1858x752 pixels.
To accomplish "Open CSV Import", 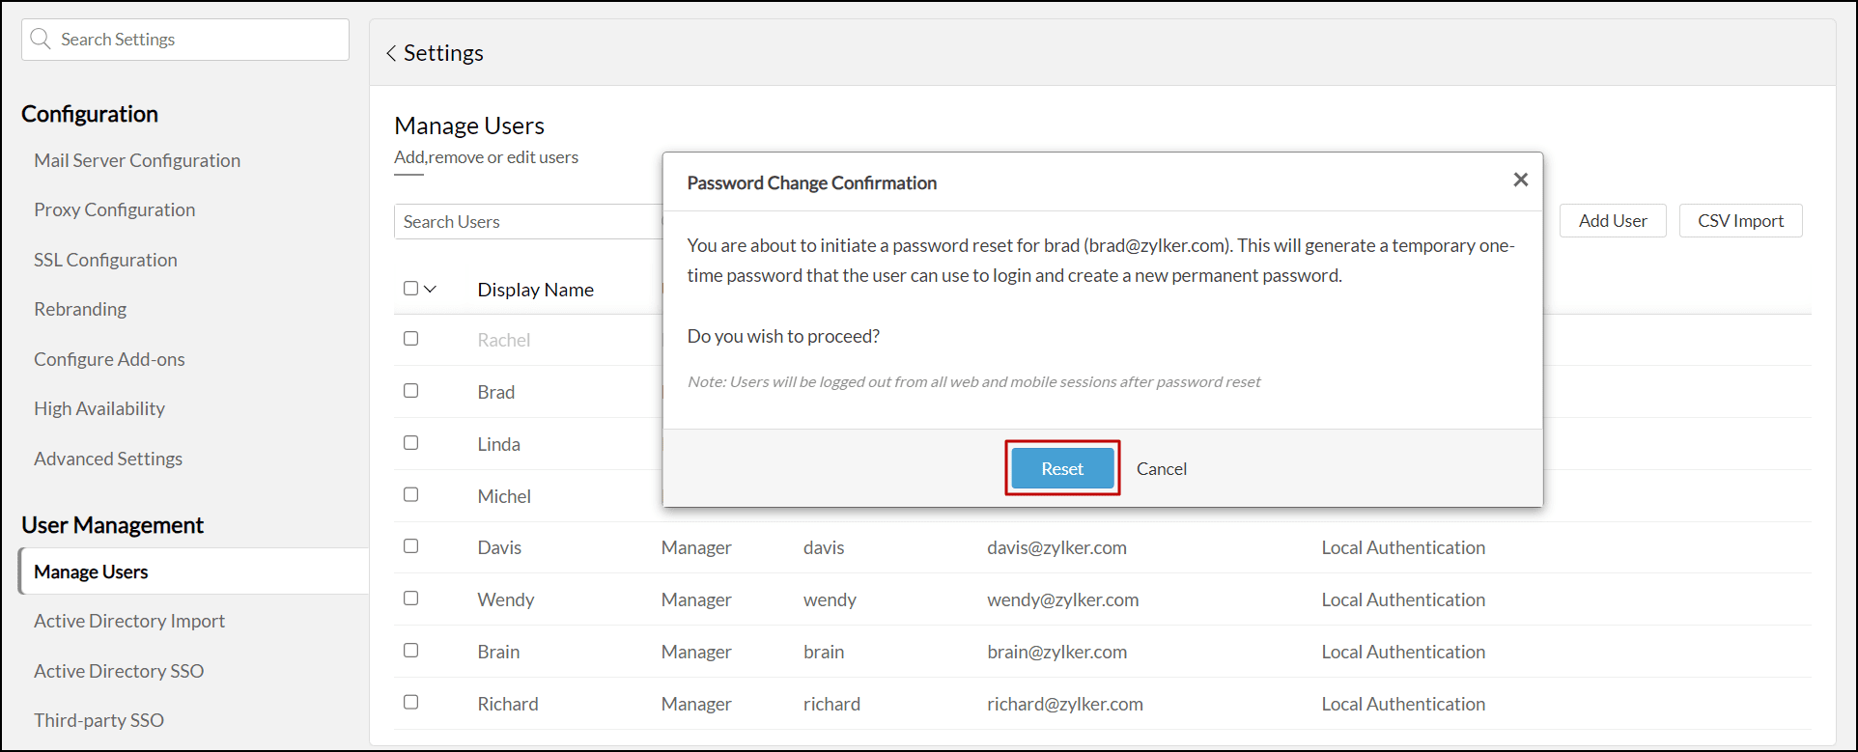I will pos(1740,221).
